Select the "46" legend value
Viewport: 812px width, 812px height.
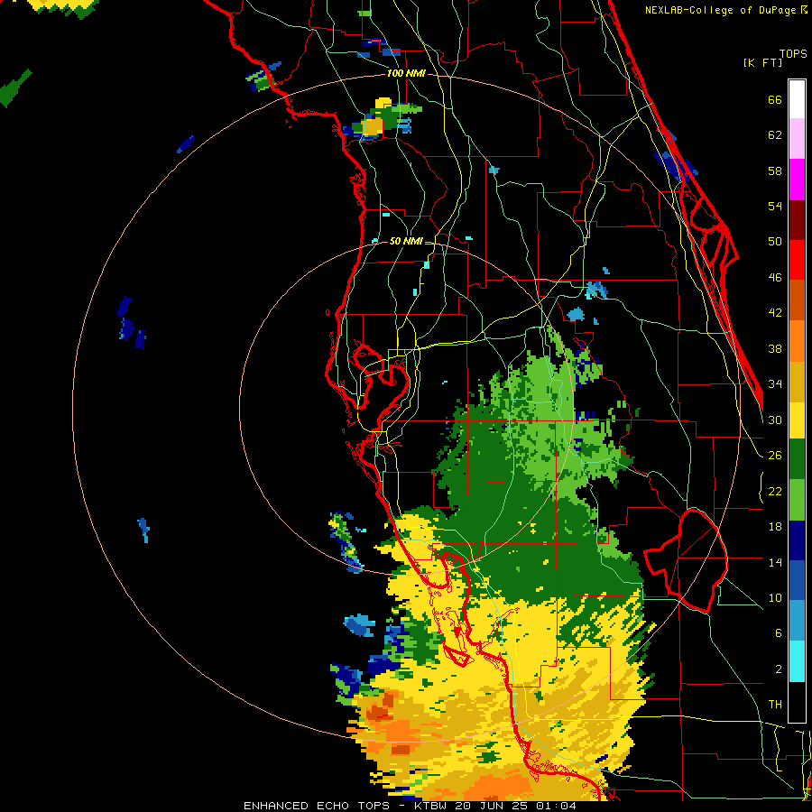[x=775, y=278]
